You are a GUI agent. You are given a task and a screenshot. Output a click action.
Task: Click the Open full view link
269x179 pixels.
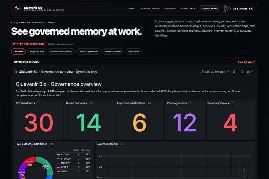[x=246, y=62]
